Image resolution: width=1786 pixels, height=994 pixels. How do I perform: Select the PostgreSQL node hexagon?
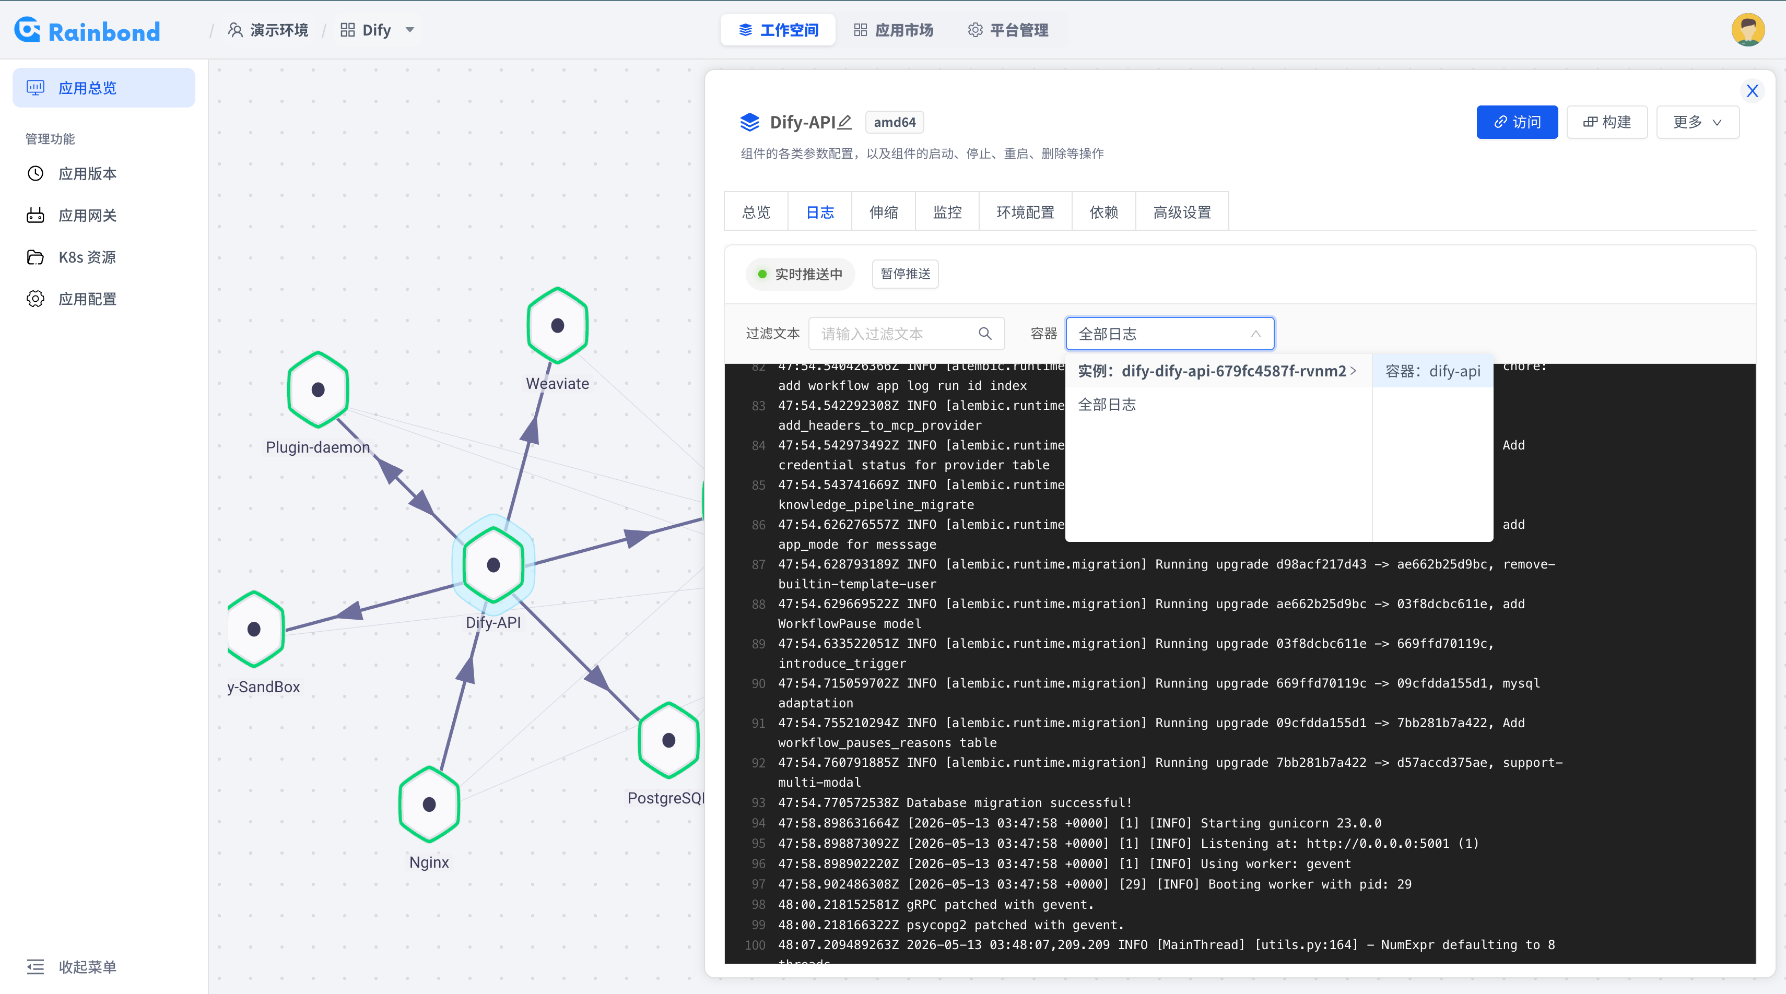click(668, 740)
